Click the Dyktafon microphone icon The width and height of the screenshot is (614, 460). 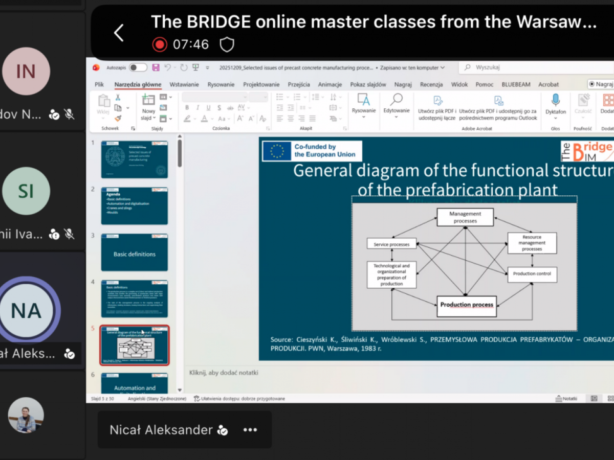555,100
